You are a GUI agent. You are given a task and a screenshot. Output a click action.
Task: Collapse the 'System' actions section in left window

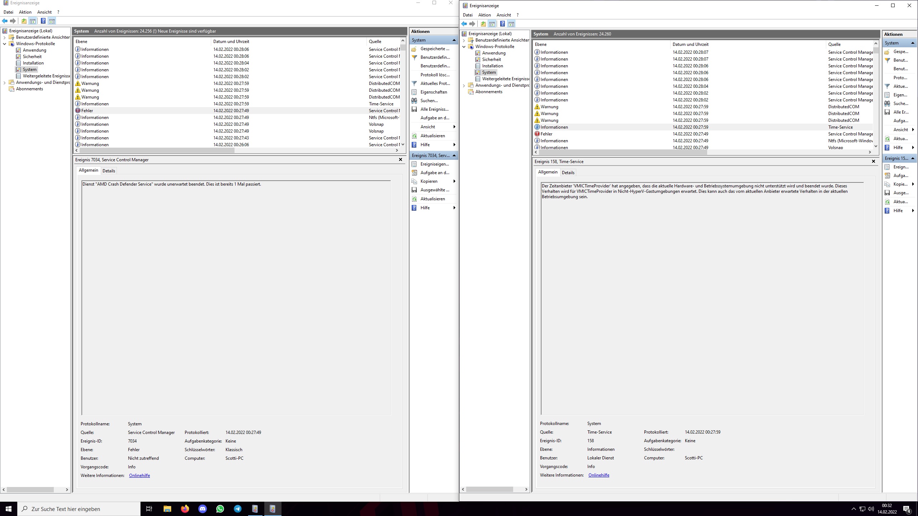tap(454, 40)
